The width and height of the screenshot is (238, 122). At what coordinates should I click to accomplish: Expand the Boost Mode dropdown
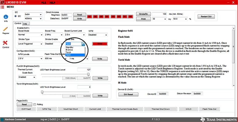(30, 35)
